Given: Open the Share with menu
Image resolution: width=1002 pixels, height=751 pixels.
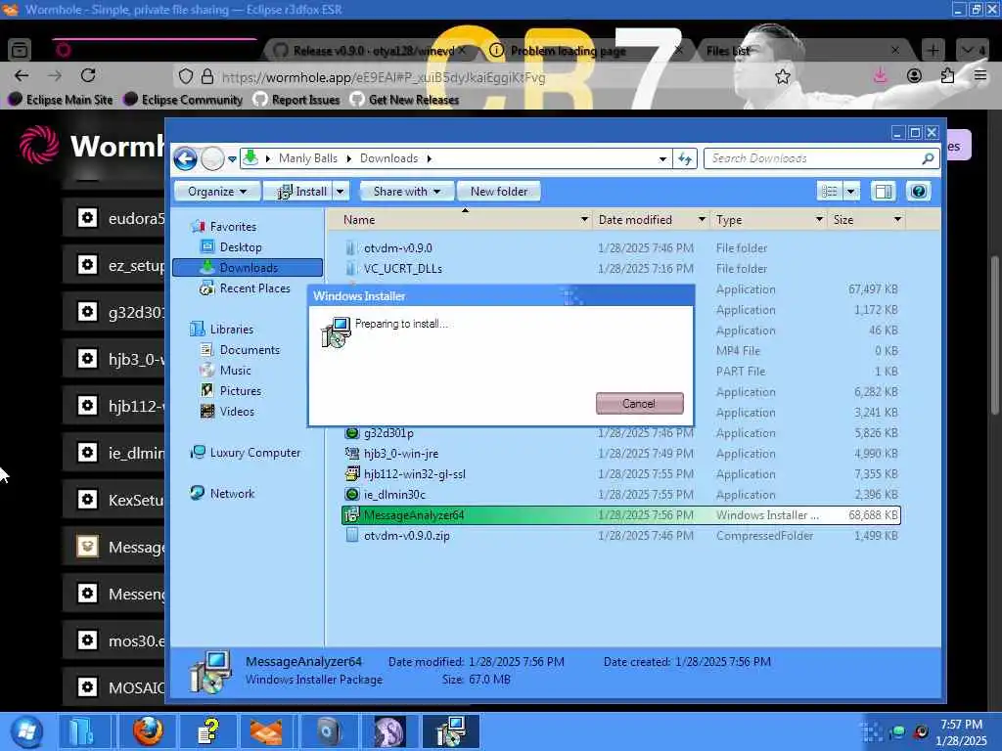Looking at the screenshot, I should tap(406, 192).
